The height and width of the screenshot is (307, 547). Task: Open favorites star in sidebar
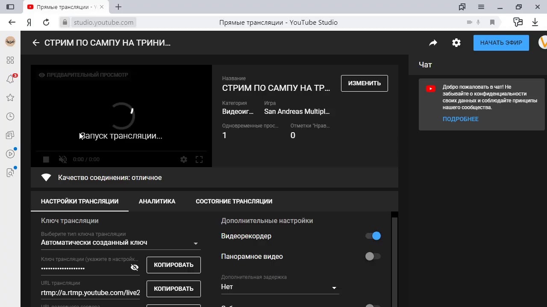pyautogui.click(x=10, y=98)
